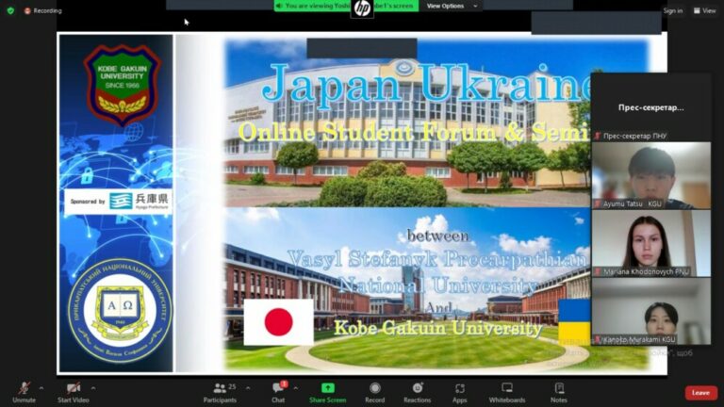This screenshot has height=407, width=724.
Task: Open the Notes icon
Action: (559, 392)
